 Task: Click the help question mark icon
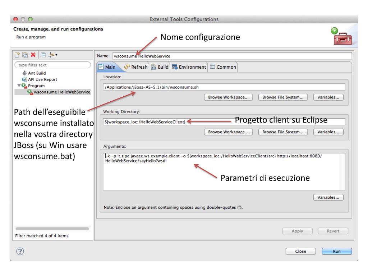click(x=20, y=251)
